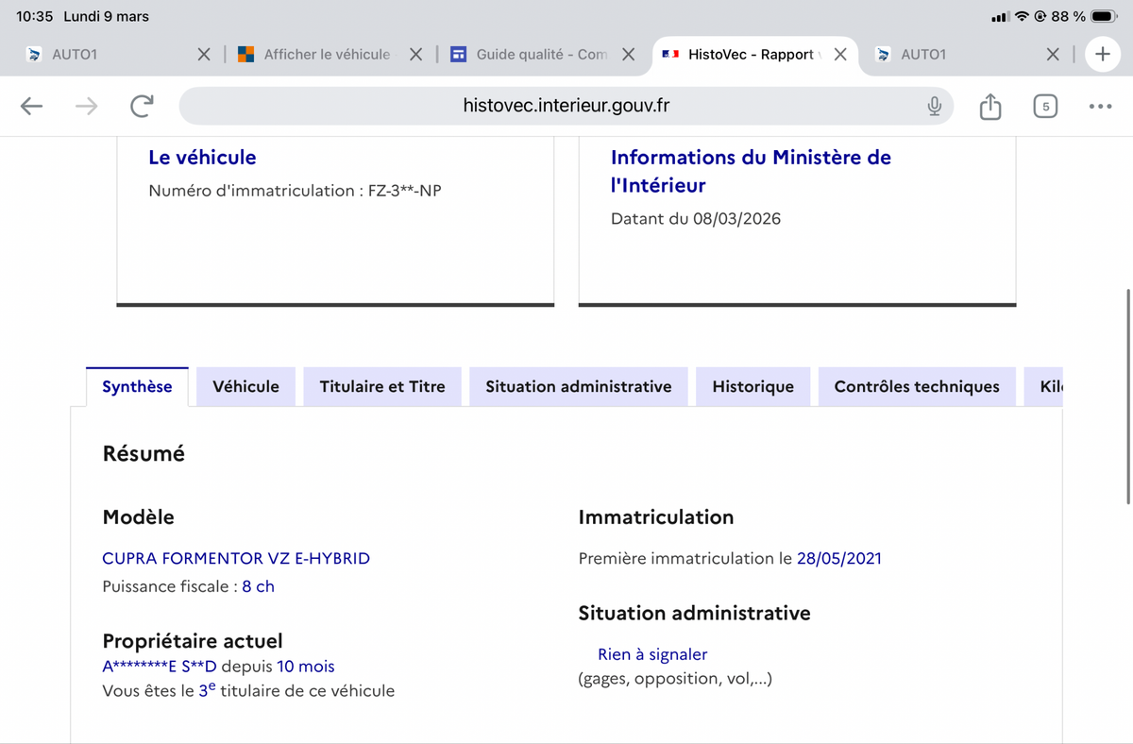Select the Situation administrative tab

578,387
